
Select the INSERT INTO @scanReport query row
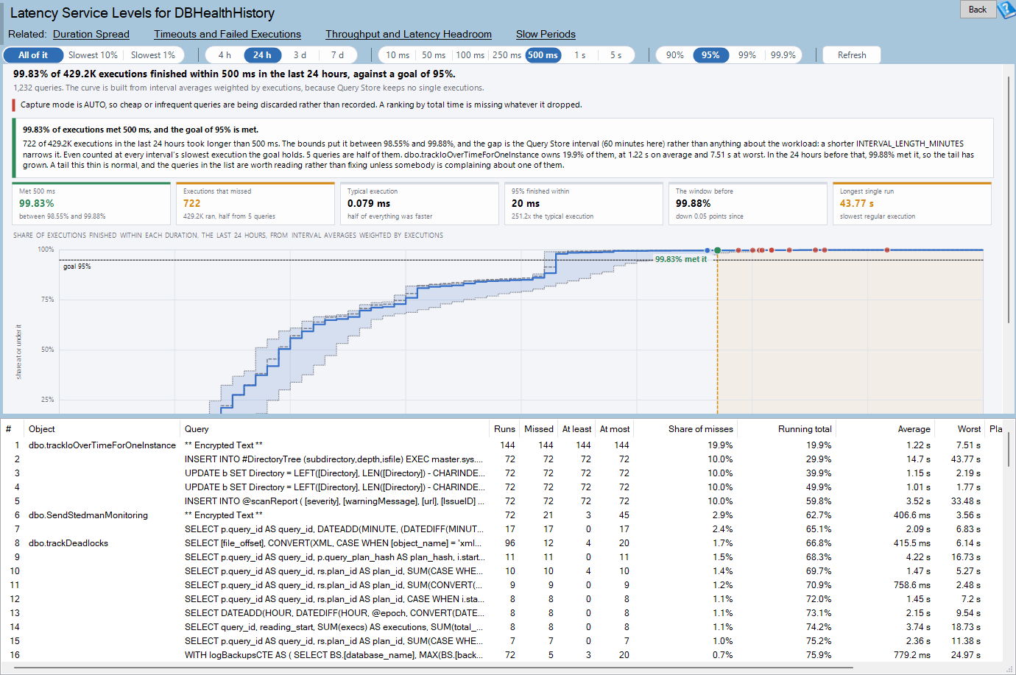503,501
